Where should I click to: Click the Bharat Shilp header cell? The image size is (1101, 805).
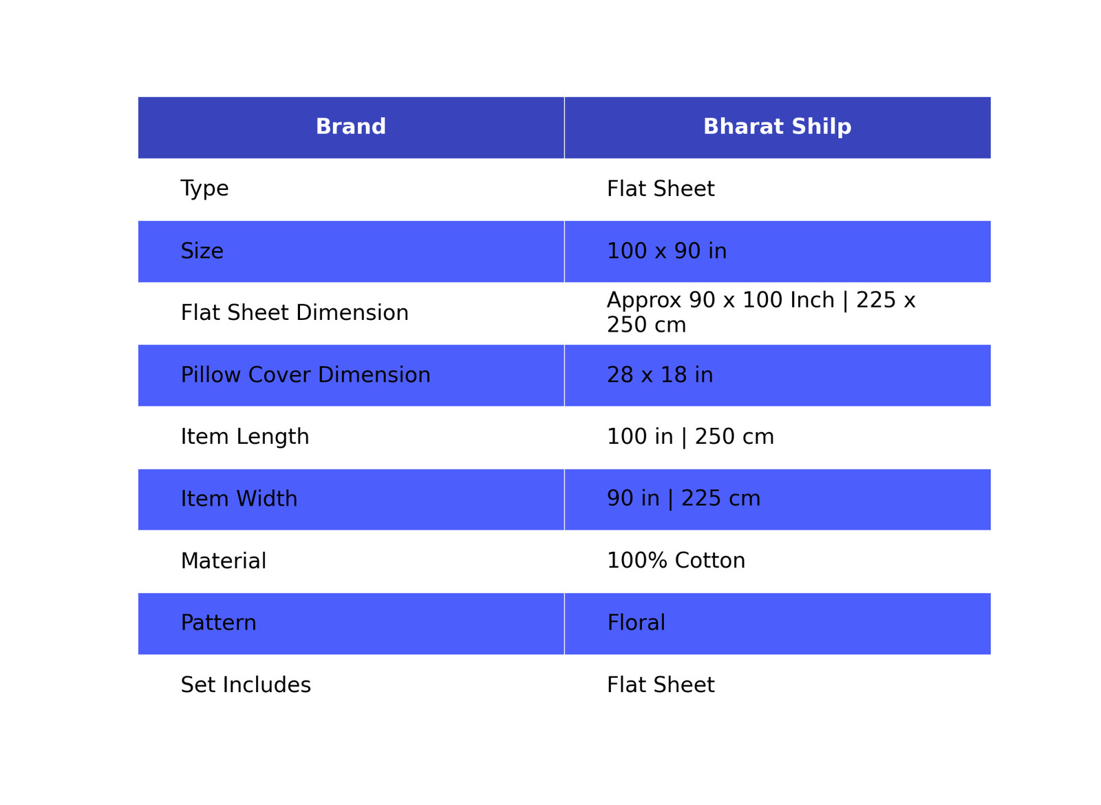778,127
